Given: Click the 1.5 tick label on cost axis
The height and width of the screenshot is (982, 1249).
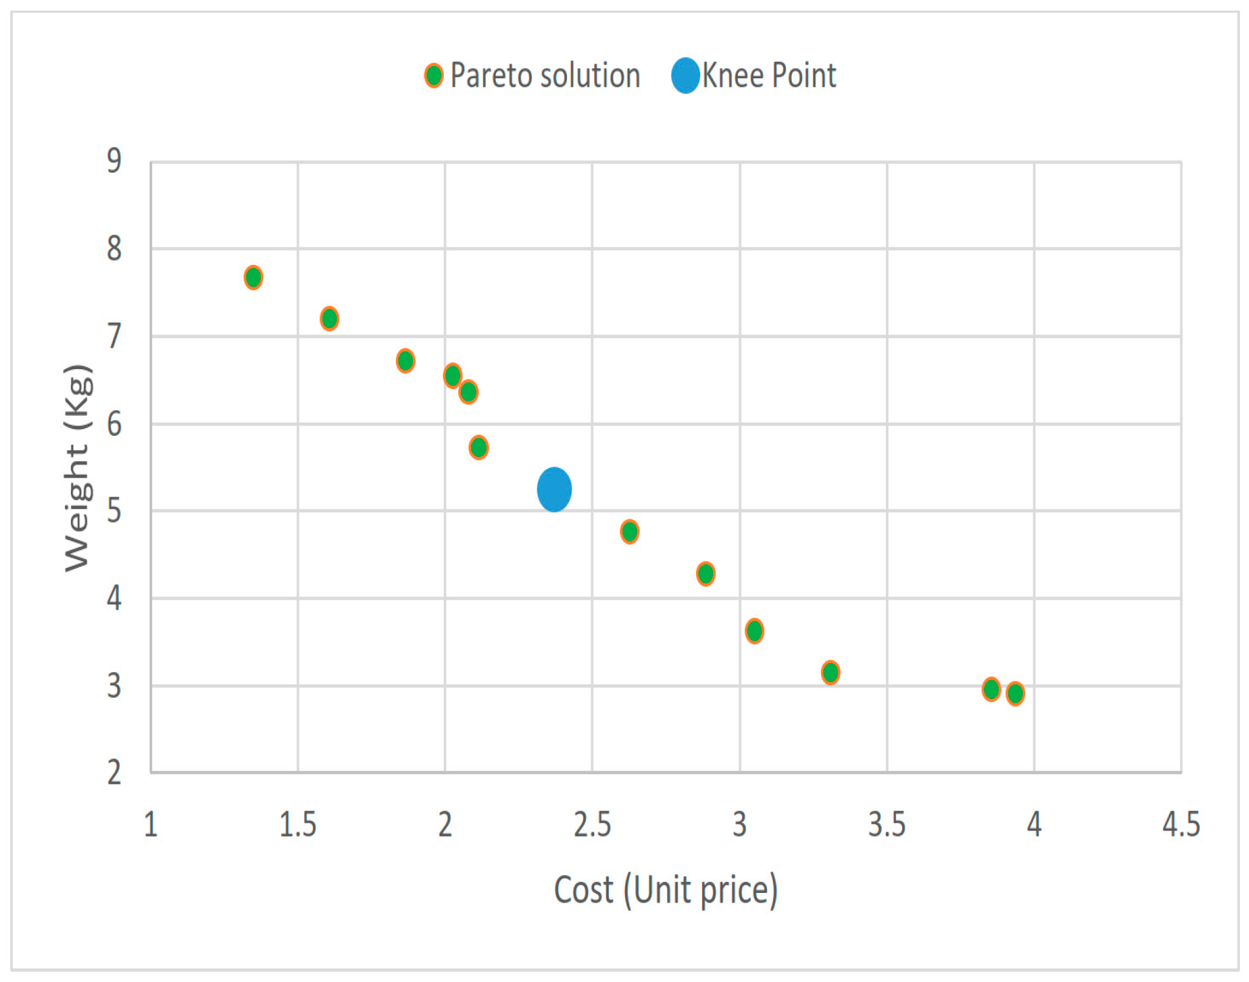Looking at the screenshot, I should point(298,825).
